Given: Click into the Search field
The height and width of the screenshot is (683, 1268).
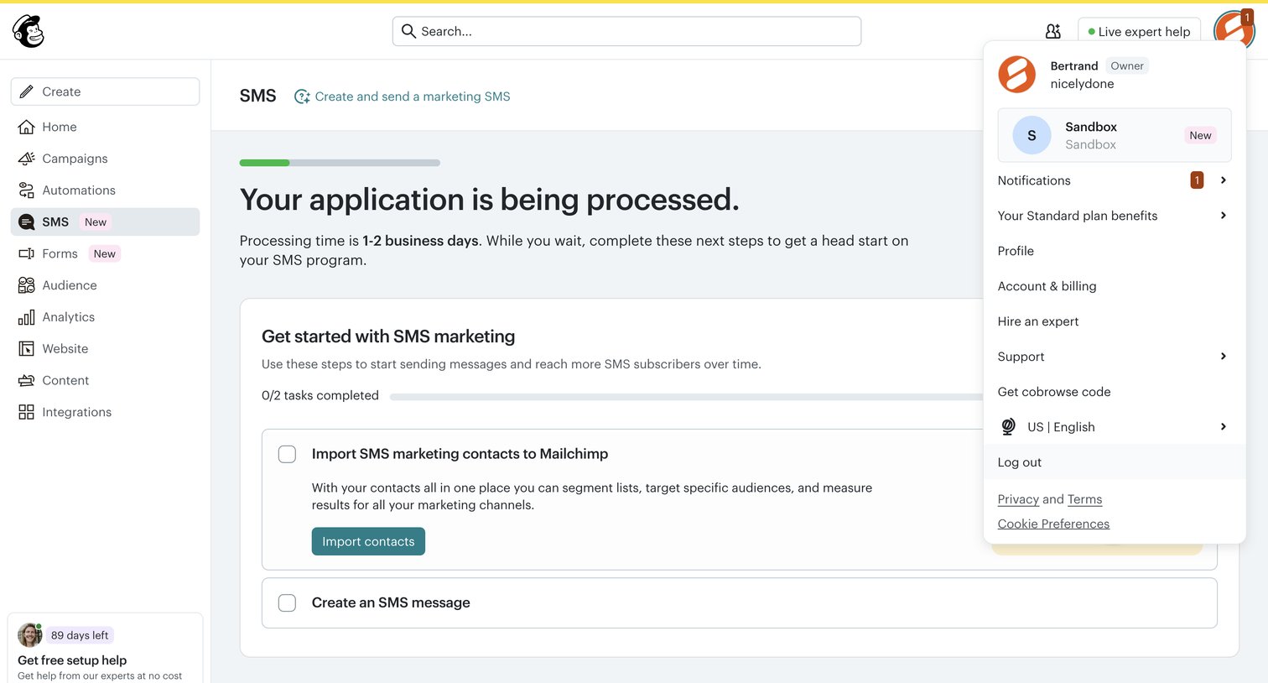Looking at the screenshot, I should click(626, 31).
